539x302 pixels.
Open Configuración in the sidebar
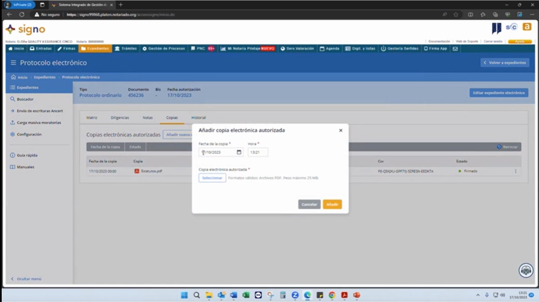29,134
